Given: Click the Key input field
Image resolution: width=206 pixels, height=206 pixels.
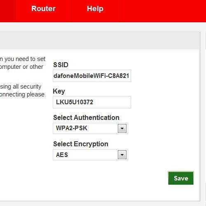Looking at the screenshot, I should [92, 102].
